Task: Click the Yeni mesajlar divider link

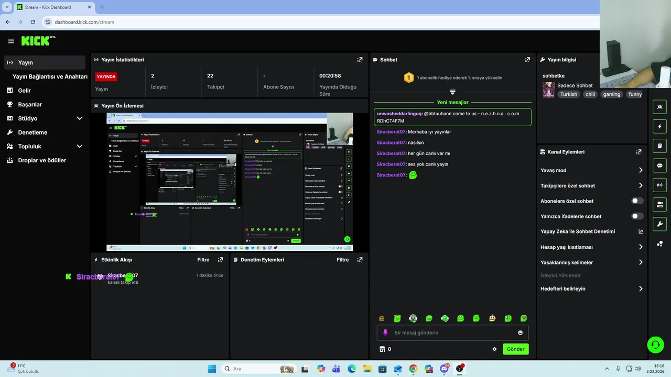Action: point(452,103)
